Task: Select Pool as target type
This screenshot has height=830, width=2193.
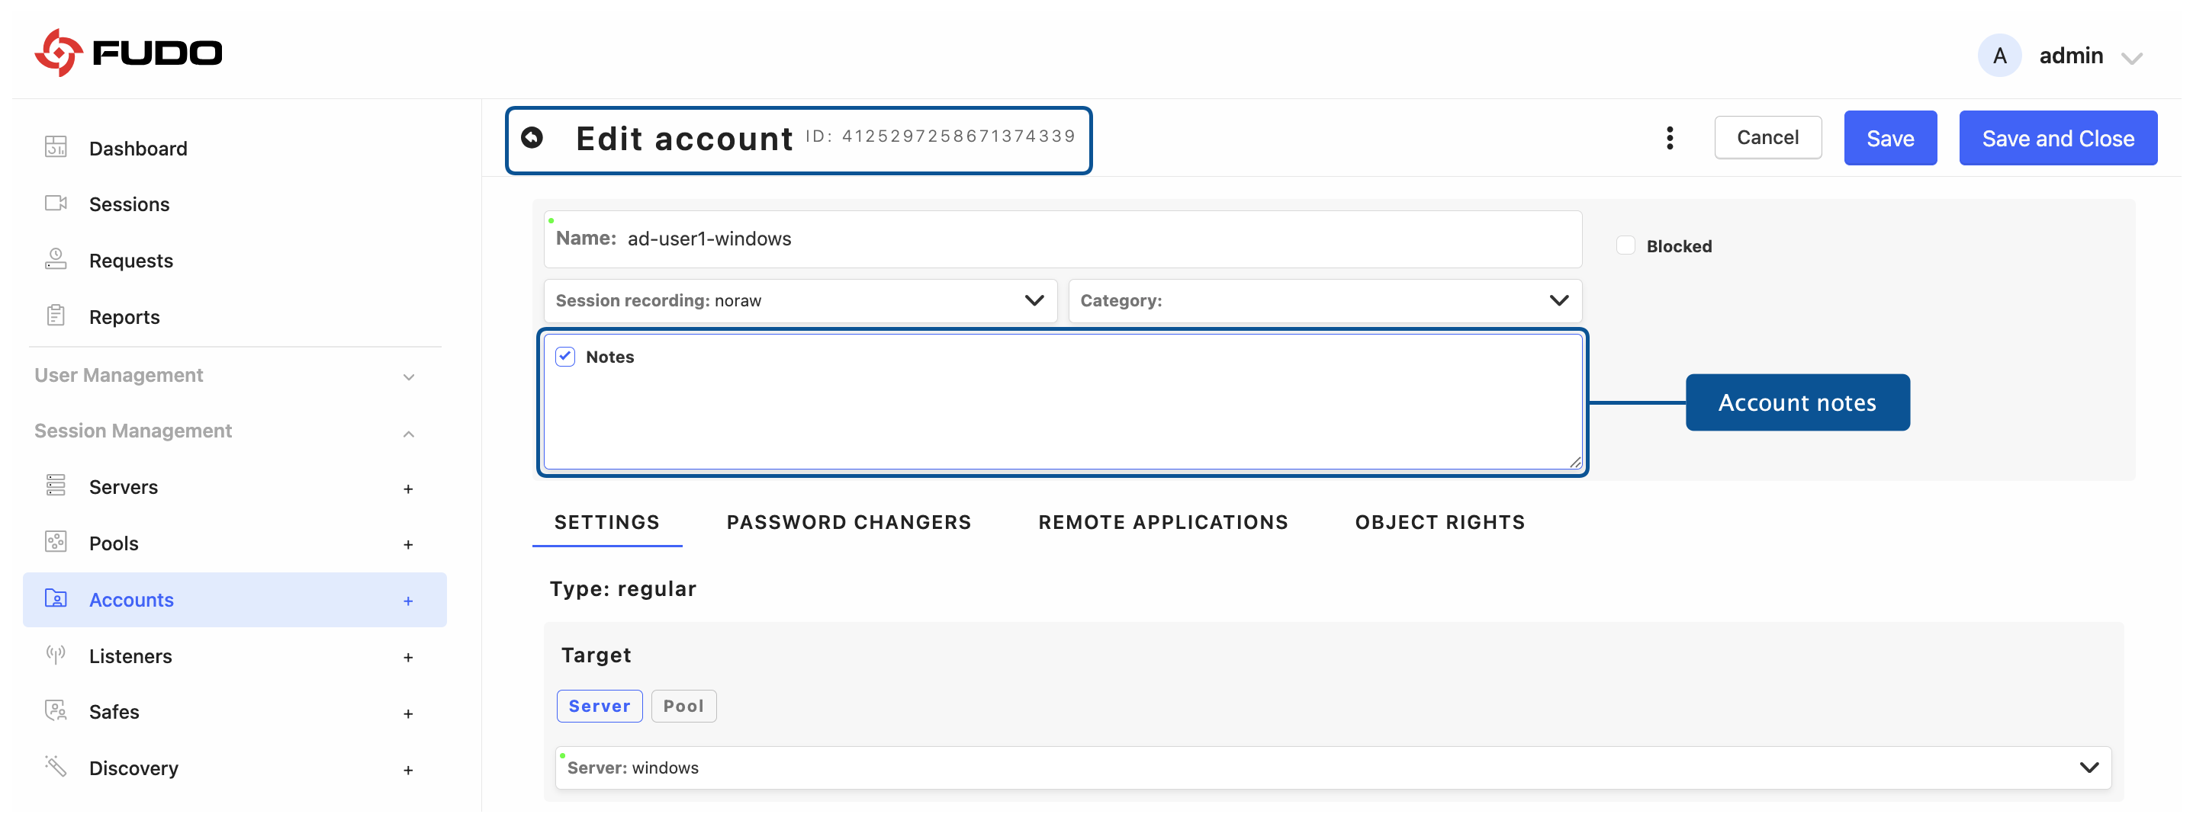Action: pyautogui.click(x=683, y=706)
